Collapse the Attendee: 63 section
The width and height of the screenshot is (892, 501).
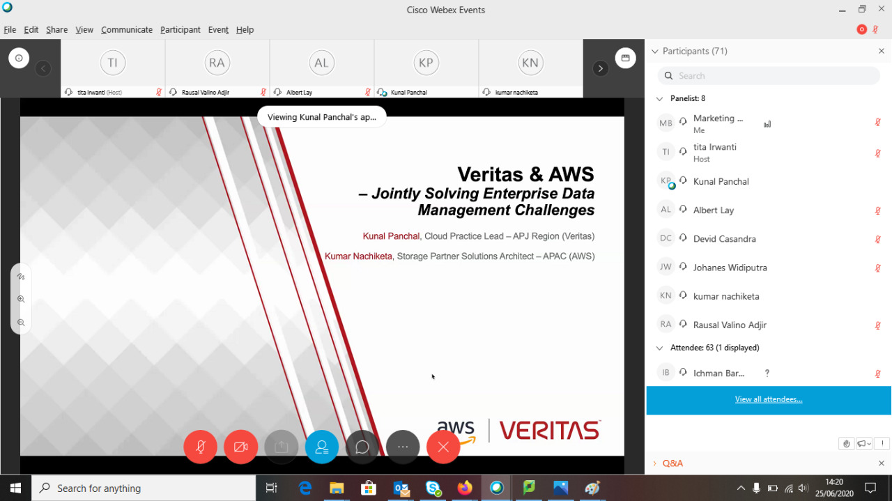[x=660, y=348]
